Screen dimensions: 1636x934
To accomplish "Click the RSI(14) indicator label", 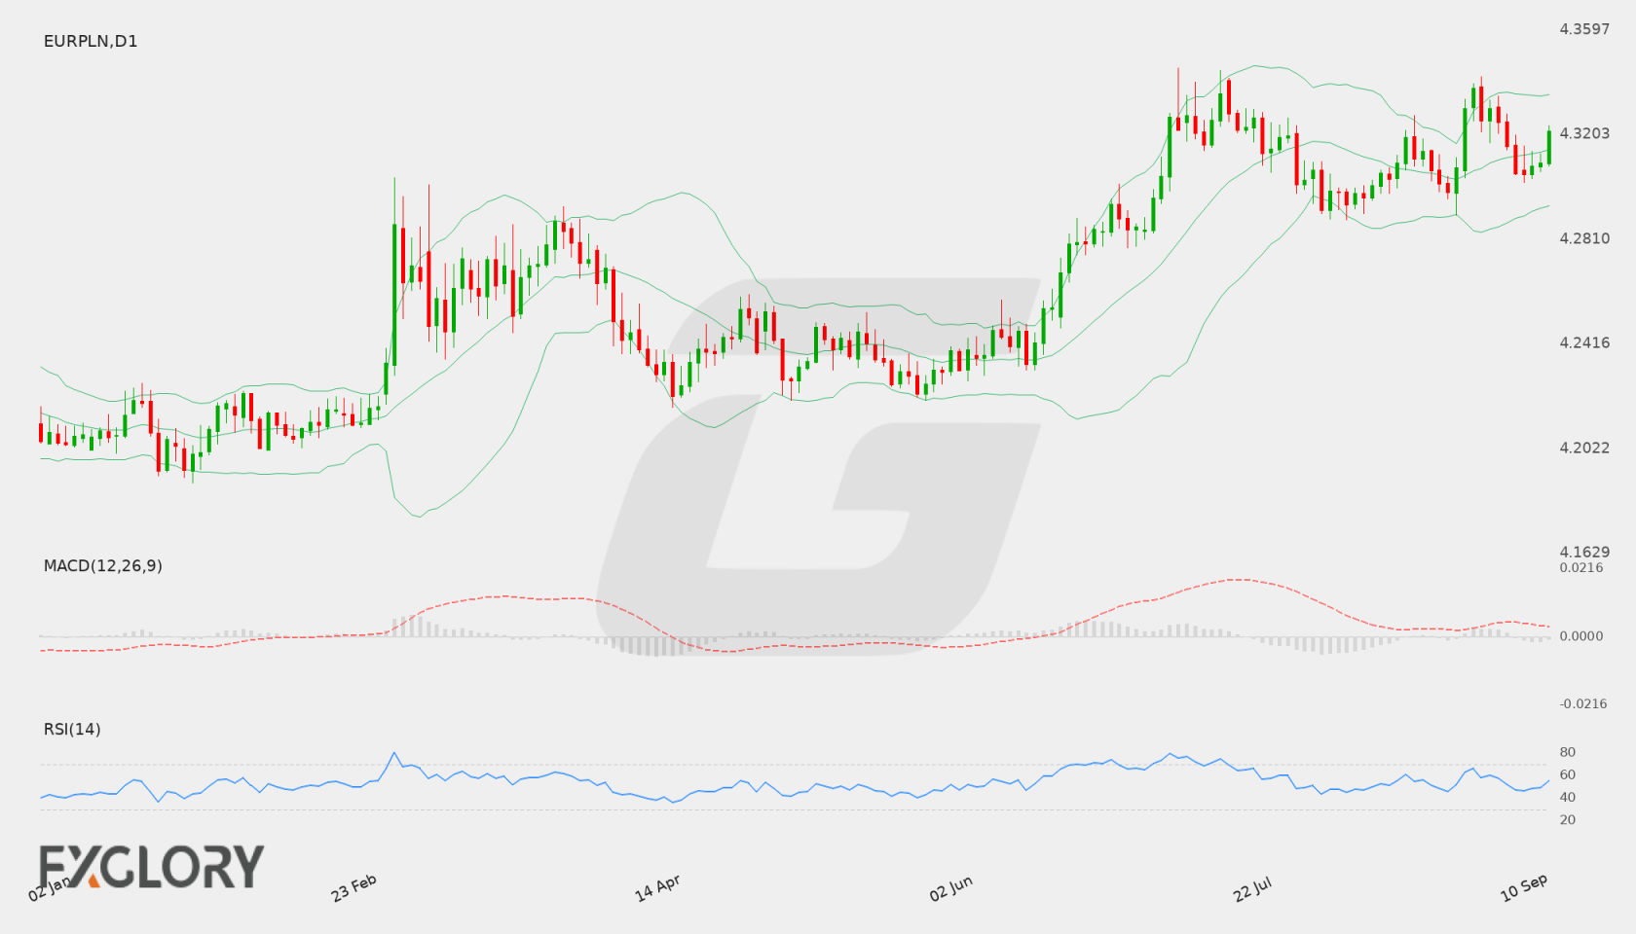I will 72,729.
